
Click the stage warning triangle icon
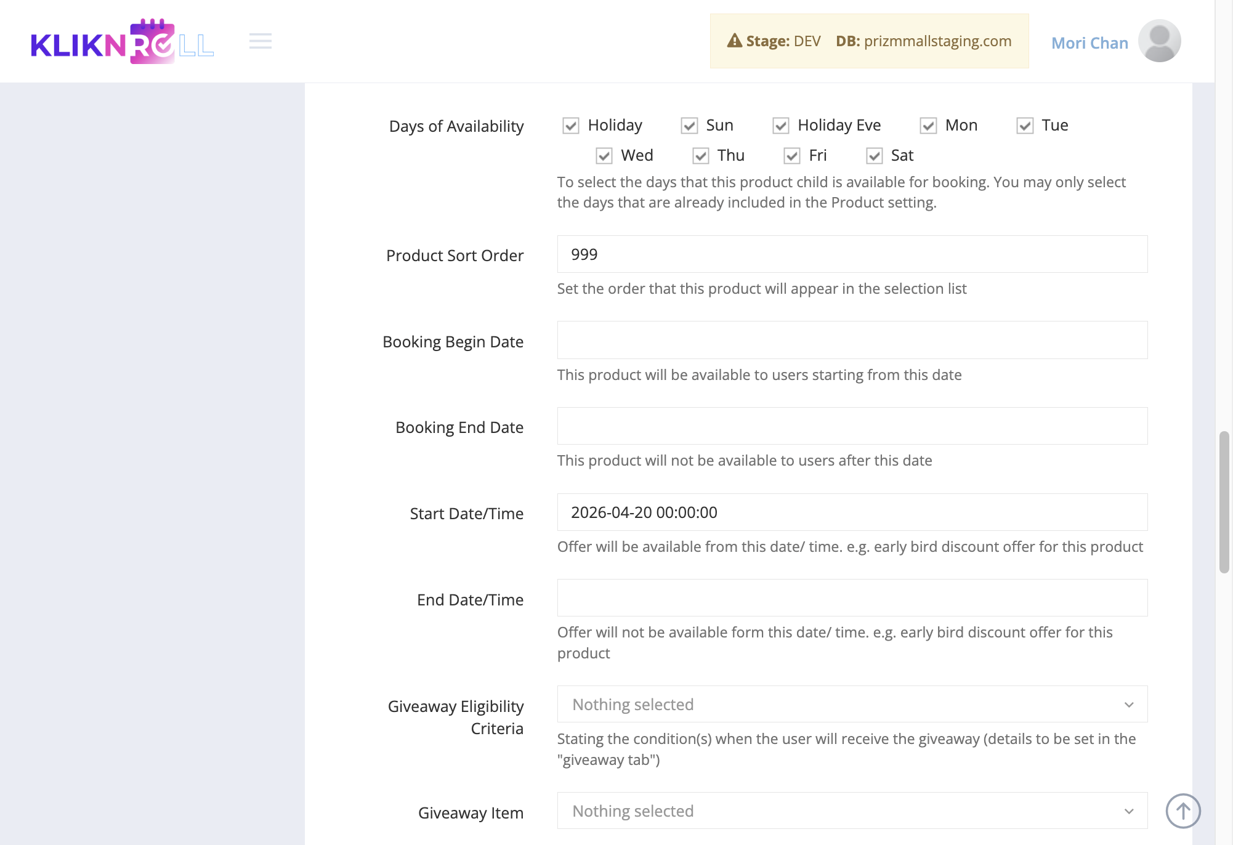(735, 41)
